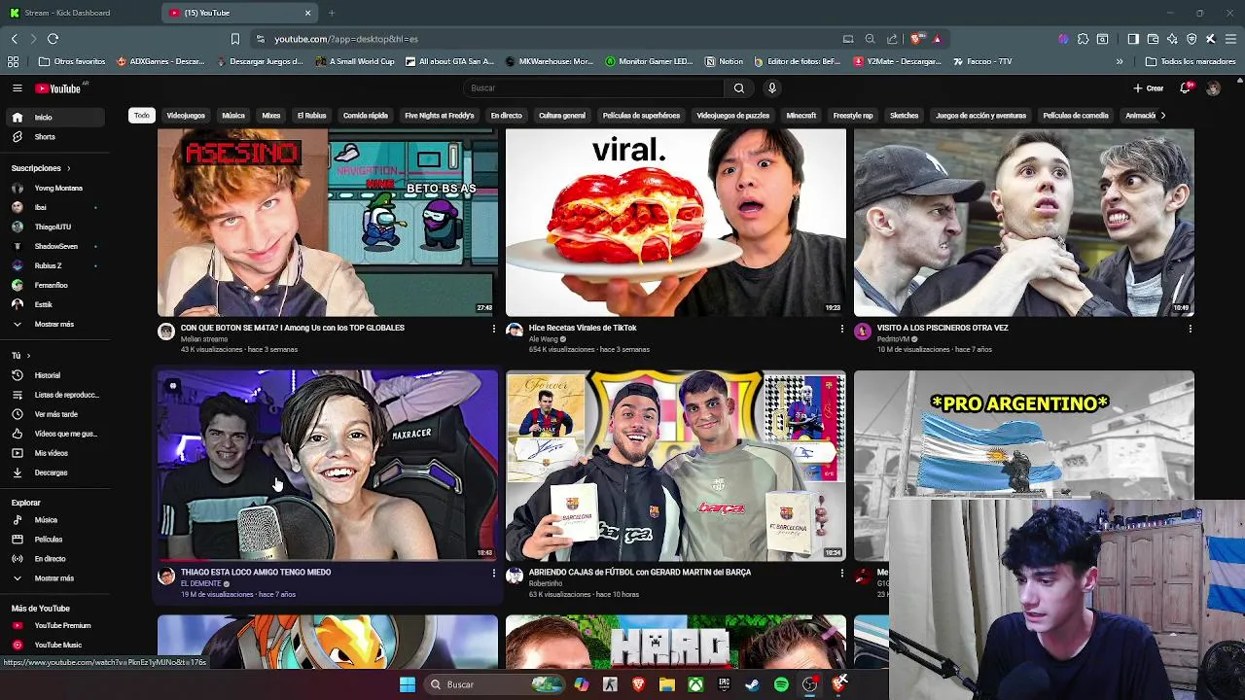1245x700 pixels.
Task: Select the Freestyle rap chip
Action: pos(853,116)
